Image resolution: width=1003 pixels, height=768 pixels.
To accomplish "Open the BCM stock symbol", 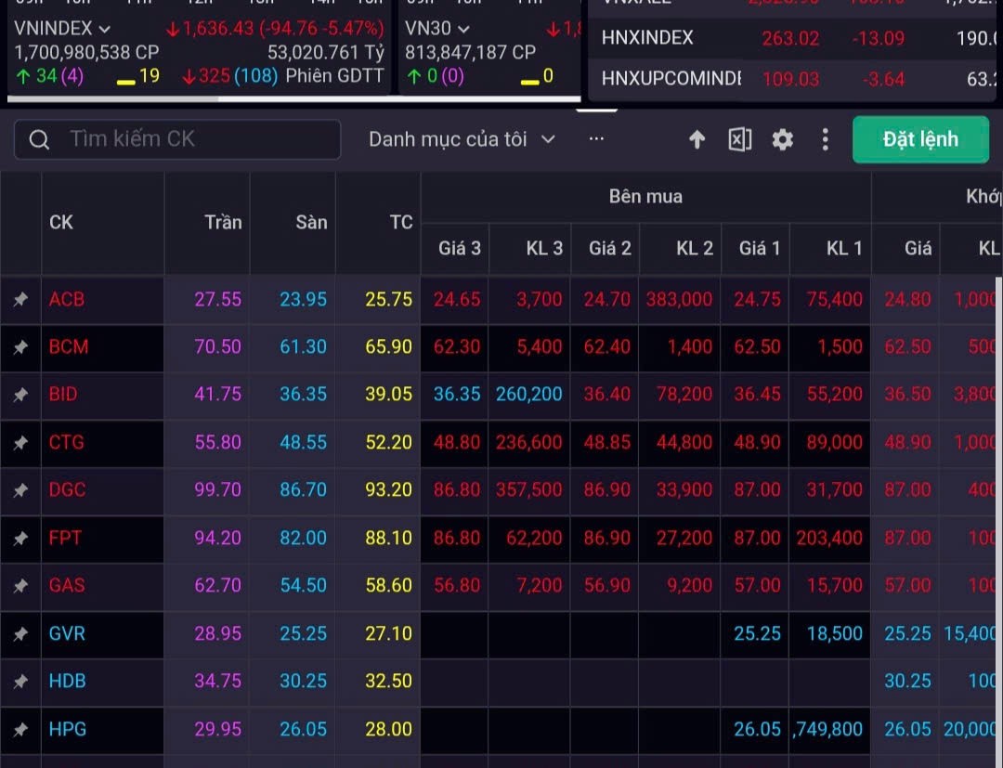I will [69, 347].
